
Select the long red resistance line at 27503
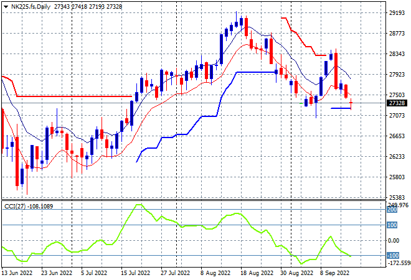point(74,96)
